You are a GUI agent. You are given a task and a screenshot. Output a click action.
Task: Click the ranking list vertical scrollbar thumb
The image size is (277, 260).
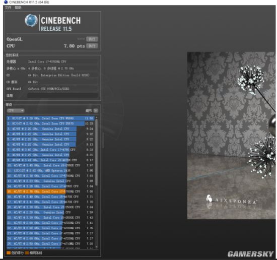coord(96,153)
